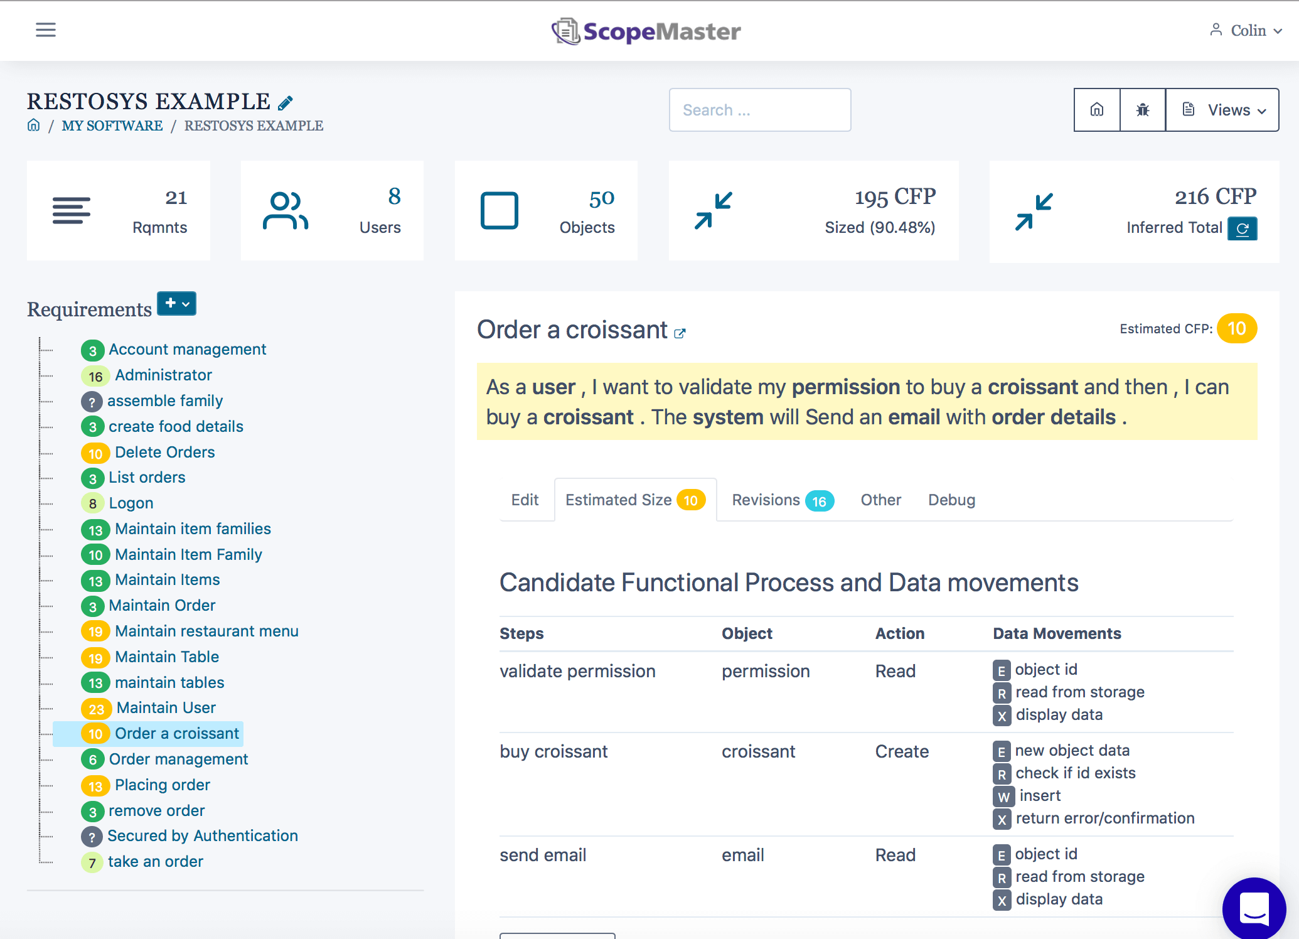Open the add requirement plus dropdown

coord(176,304)
